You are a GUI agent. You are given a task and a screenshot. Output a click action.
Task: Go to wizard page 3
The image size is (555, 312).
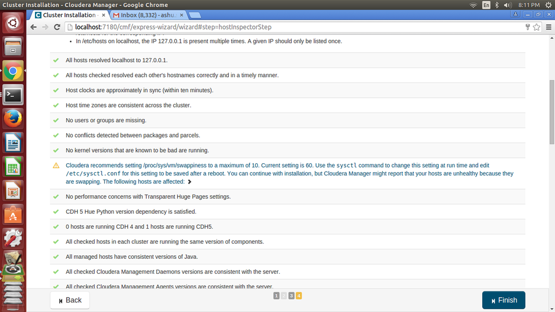[291, 296]
